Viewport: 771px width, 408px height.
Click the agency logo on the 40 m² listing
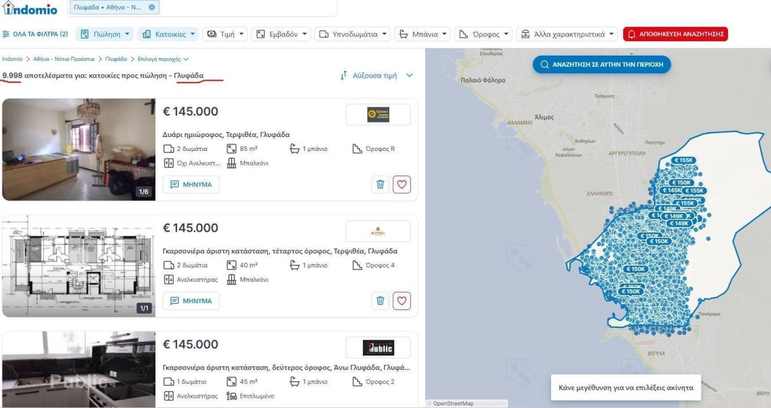pos(378,231)
